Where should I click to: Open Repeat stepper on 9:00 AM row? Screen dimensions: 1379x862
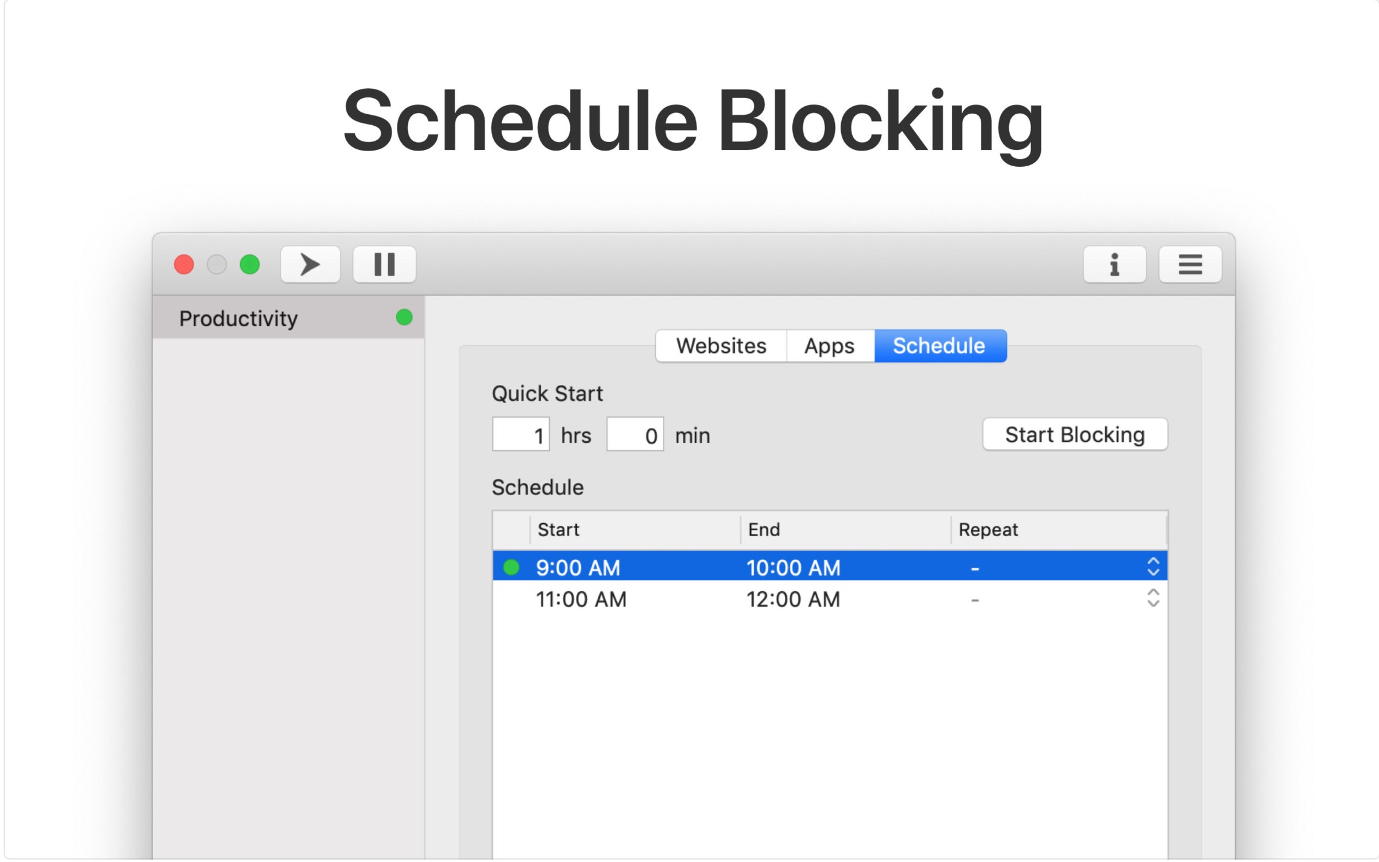coord(1152,567)
